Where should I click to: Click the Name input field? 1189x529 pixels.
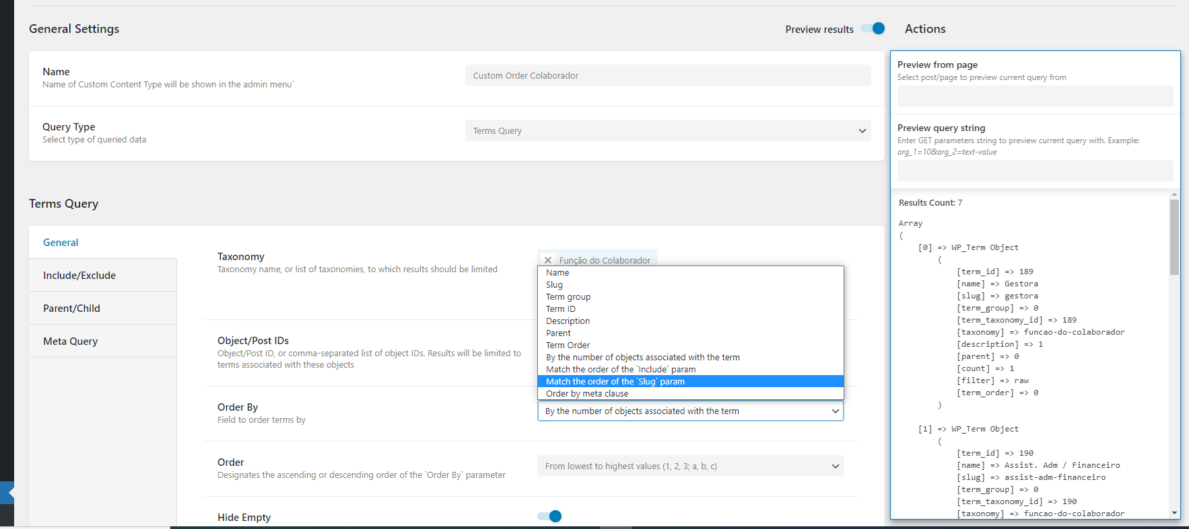coord(668,75)
